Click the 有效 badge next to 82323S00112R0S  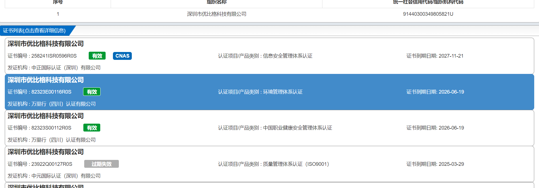coord(92,128)
